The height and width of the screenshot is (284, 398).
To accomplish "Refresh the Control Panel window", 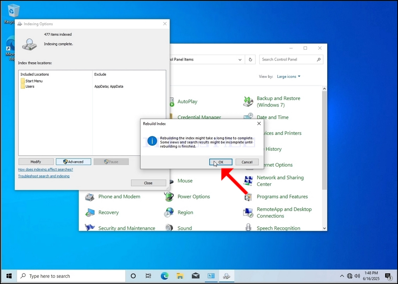I will [x=250, y=59].
